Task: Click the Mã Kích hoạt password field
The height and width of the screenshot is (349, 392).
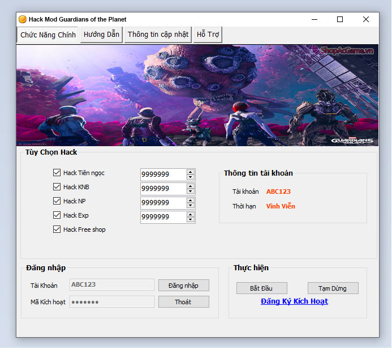Action: (x=112, y=302)
